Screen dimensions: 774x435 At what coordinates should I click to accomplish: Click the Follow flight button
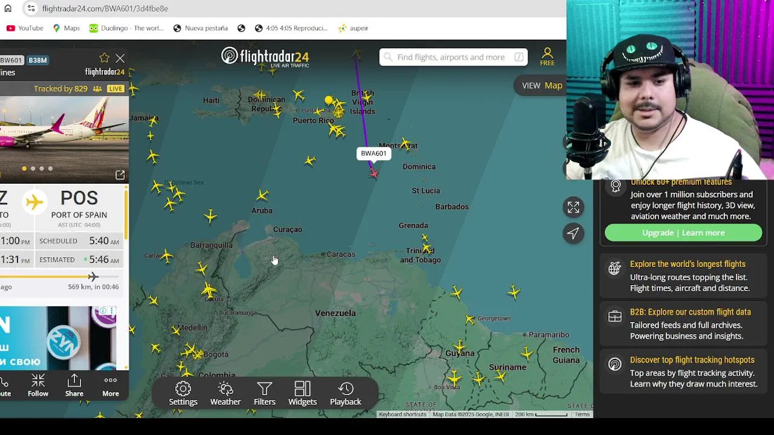(38, 385)
